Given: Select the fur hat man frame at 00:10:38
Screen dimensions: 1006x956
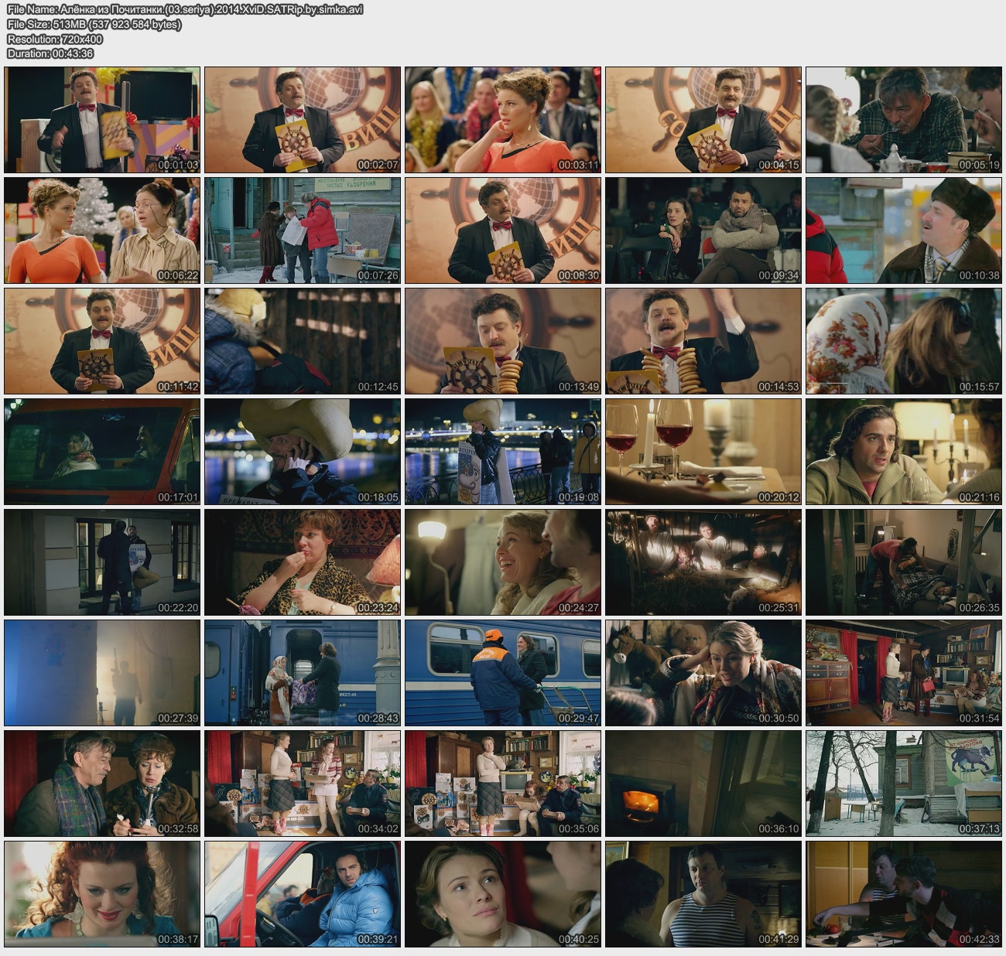Looking at the screenshot, I should pyautogui.click(x=903, y=230).
